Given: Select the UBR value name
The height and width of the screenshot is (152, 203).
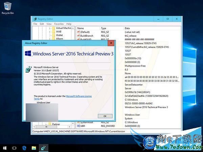Looking at the screenshot, I should tap(83, 126).
